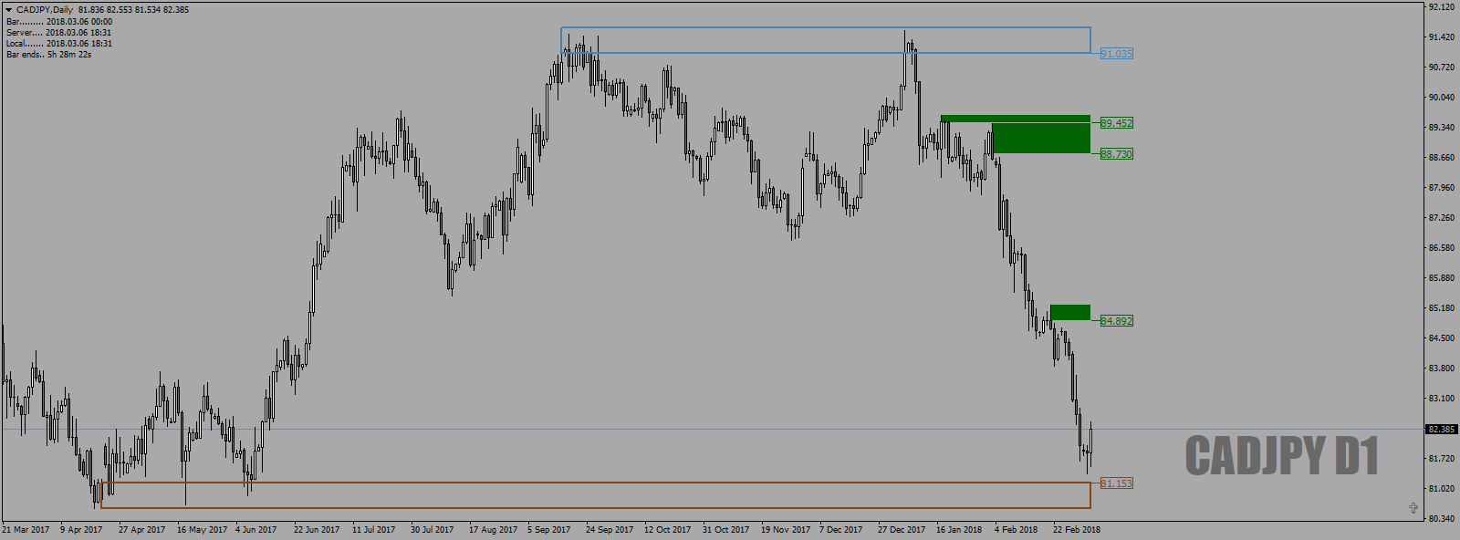The height and width of the screenshot is (540, 1460).
Task: Click the 81.020 price scale value
Action: 1442,489
